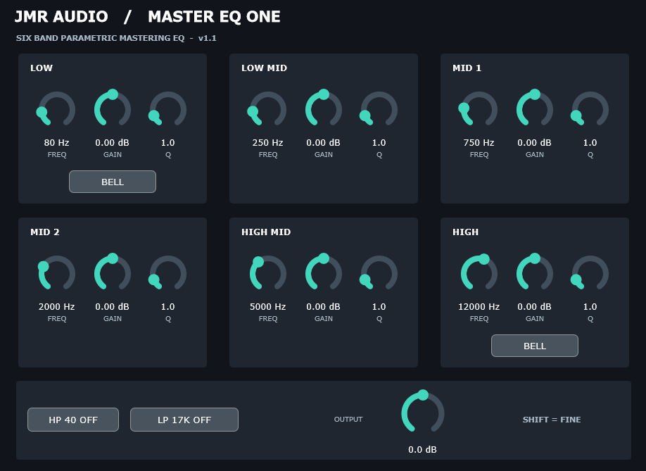The width and height of the screenshot is (646, 471).
Task: Select the 750 Hz frequency value
Action: tap(479, 143)
